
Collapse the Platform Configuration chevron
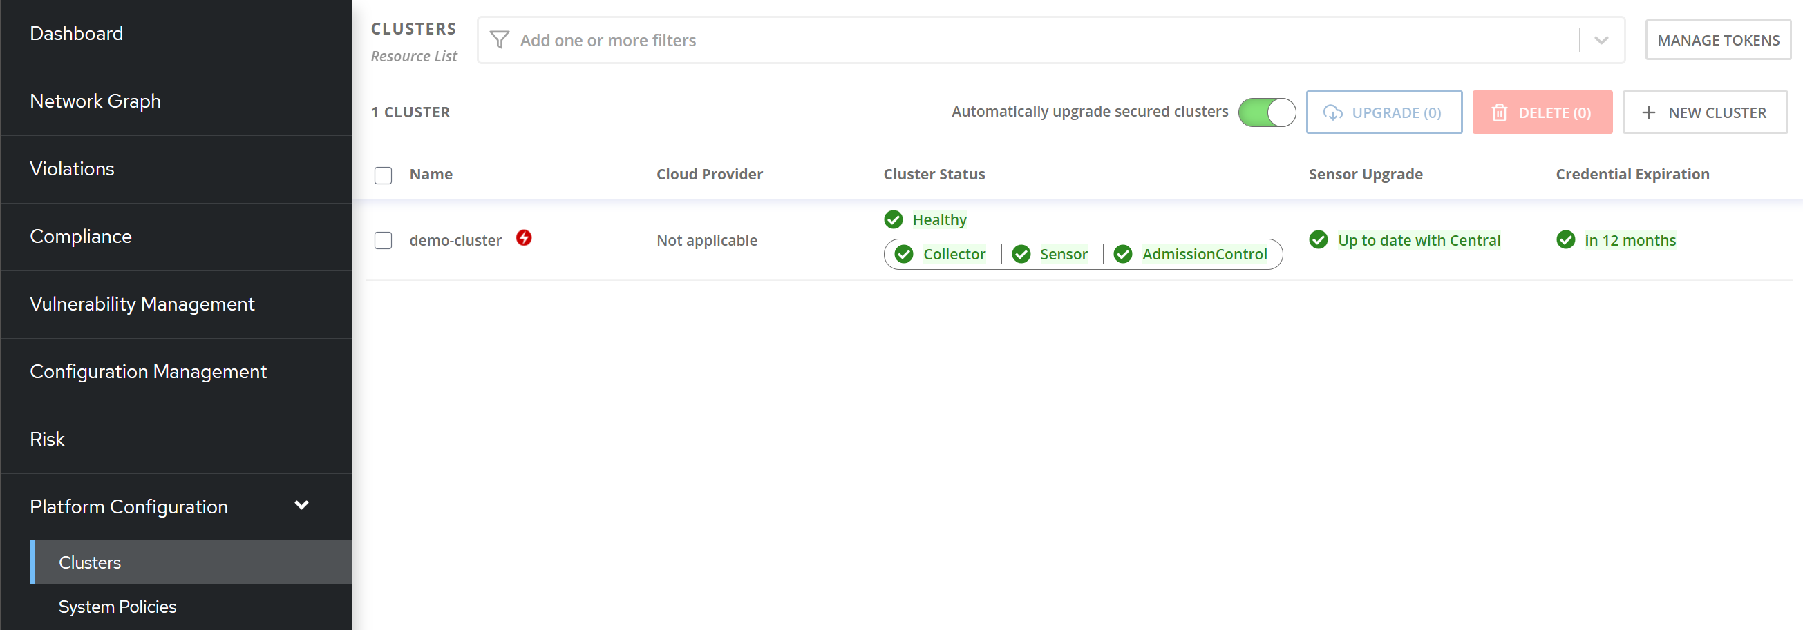pos(302,505)
